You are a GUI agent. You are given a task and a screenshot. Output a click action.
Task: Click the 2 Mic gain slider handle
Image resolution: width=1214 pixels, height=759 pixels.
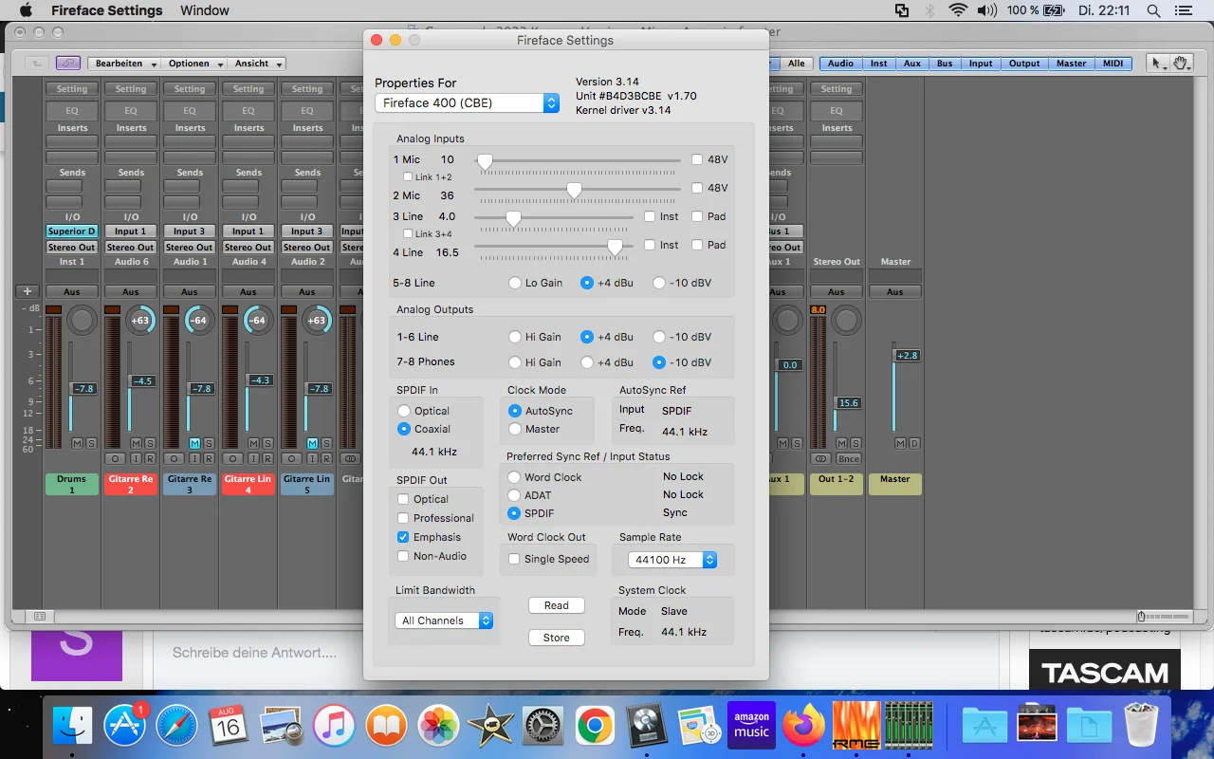pyautogui.click(x=574, y=191)
